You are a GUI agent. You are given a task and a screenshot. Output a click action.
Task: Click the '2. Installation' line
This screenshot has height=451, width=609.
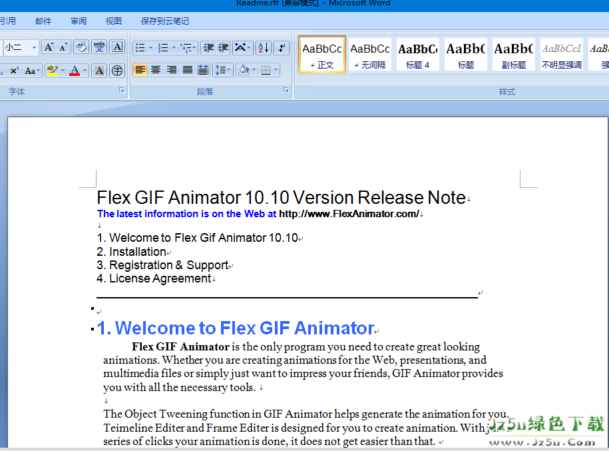pyautogui.click(x=132, y=252)
